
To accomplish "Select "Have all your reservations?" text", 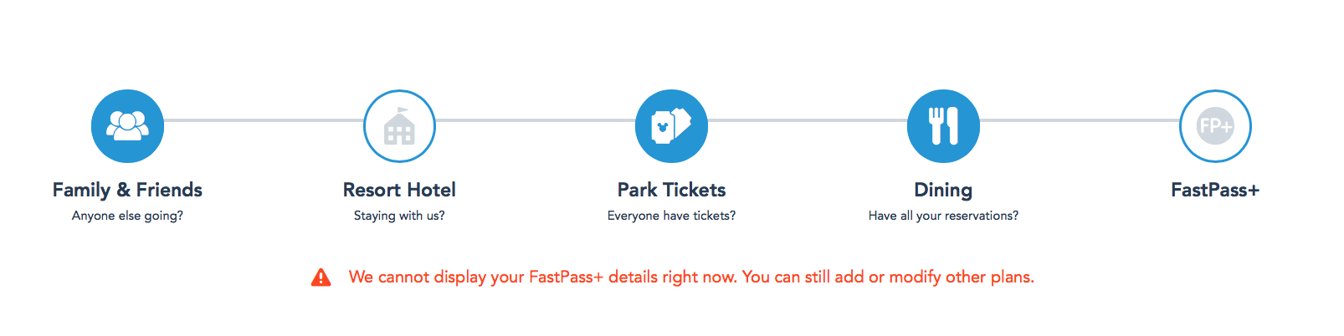I will coord(943,216).
